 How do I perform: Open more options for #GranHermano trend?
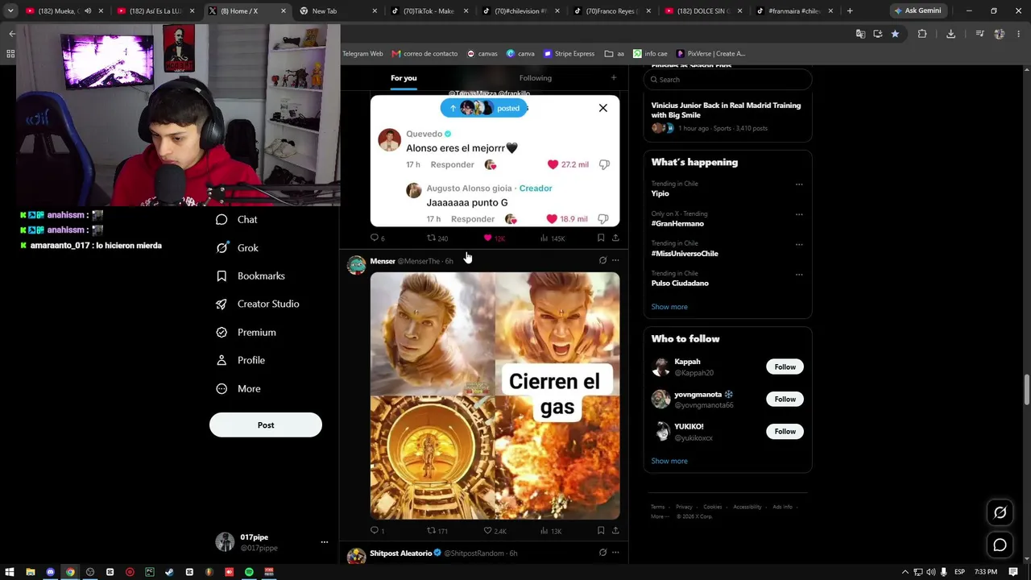(x=799, y=214)
